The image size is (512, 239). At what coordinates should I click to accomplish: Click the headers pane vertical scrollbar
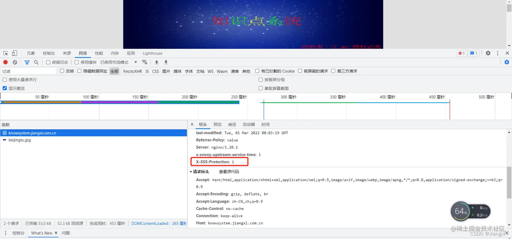coord(509,182)
